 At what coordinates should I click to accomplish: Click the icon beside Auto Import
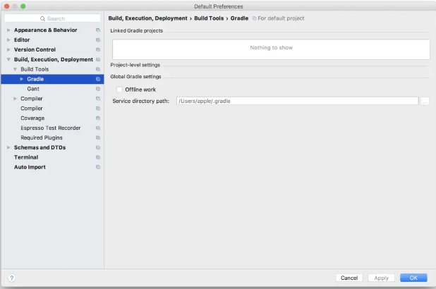coord(98,167)
